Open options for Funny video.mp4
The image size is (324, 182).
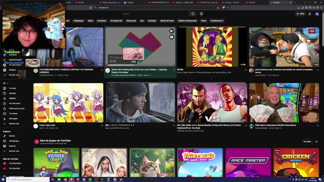click(102, 125)
